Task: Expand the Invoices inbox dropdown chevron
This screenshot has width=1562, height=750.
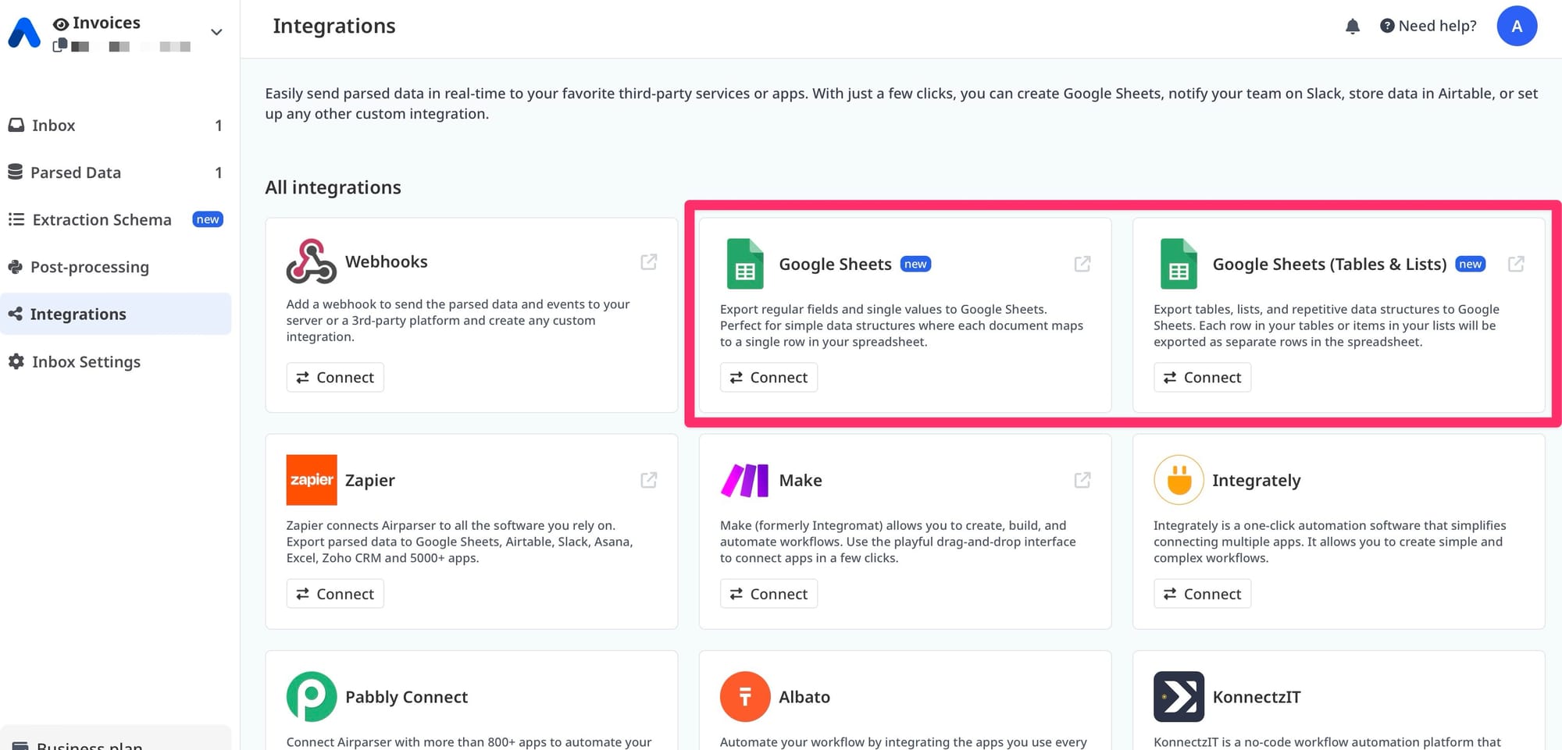Action: point(216,33)
